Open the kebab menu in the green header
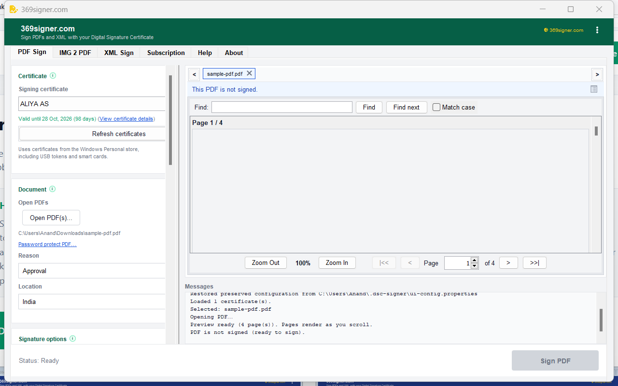The height and width of the screenshot is (386, 618). pos(597,30)
